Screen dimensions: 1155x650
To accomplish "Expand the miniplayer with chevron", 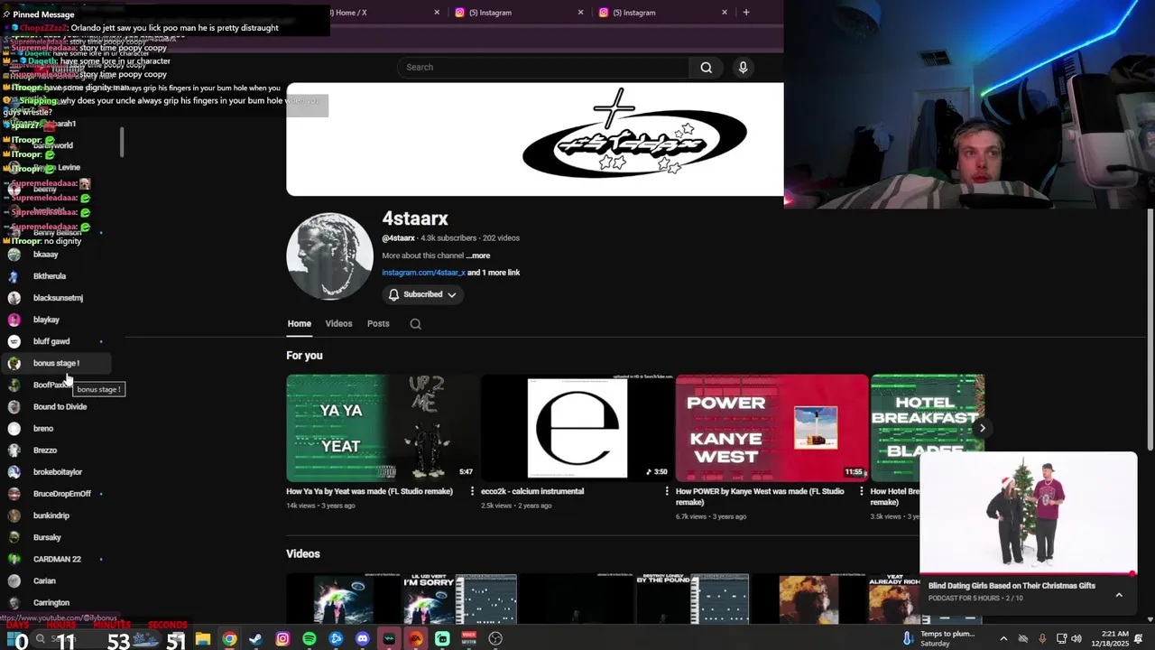I will pyautogui.click(x=1119, y=595).
